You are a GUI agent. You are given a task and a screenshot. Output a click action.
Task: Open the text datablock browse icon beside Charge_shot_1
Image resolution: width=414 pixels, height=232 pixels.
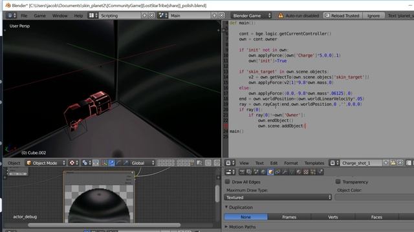click(334, 163)
